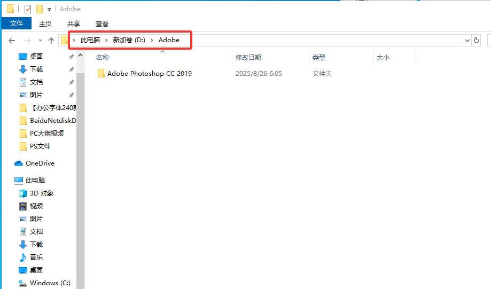Click pin icon next to 下载
Viewport: 491px width, 289px height.
click(72, 69)
